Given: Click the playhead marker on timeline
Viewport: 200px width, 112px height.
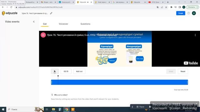Looking at the screenshot, I should coord(58,76).
